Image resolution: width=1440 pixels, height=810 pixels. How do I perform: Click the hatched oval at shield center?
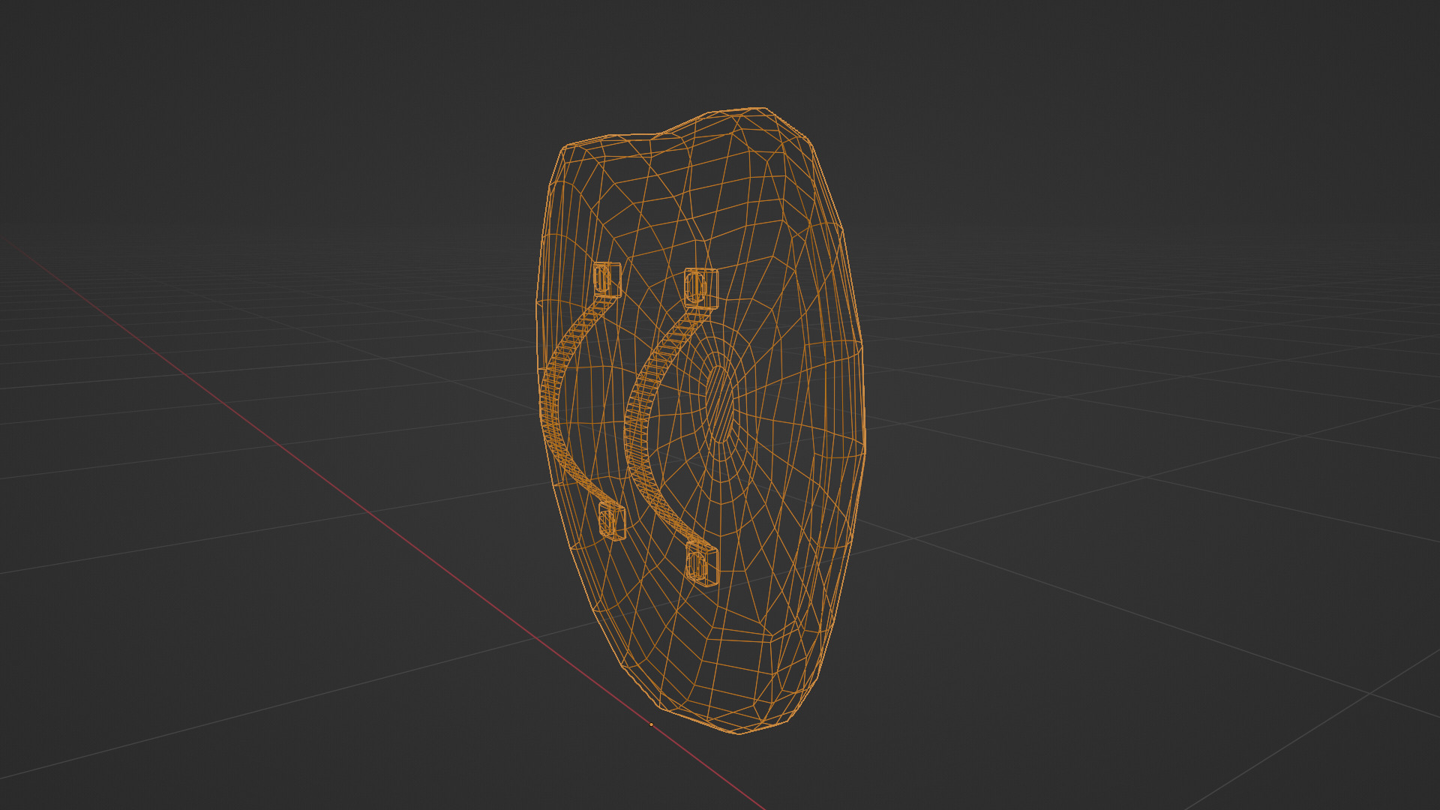point(721,403)
